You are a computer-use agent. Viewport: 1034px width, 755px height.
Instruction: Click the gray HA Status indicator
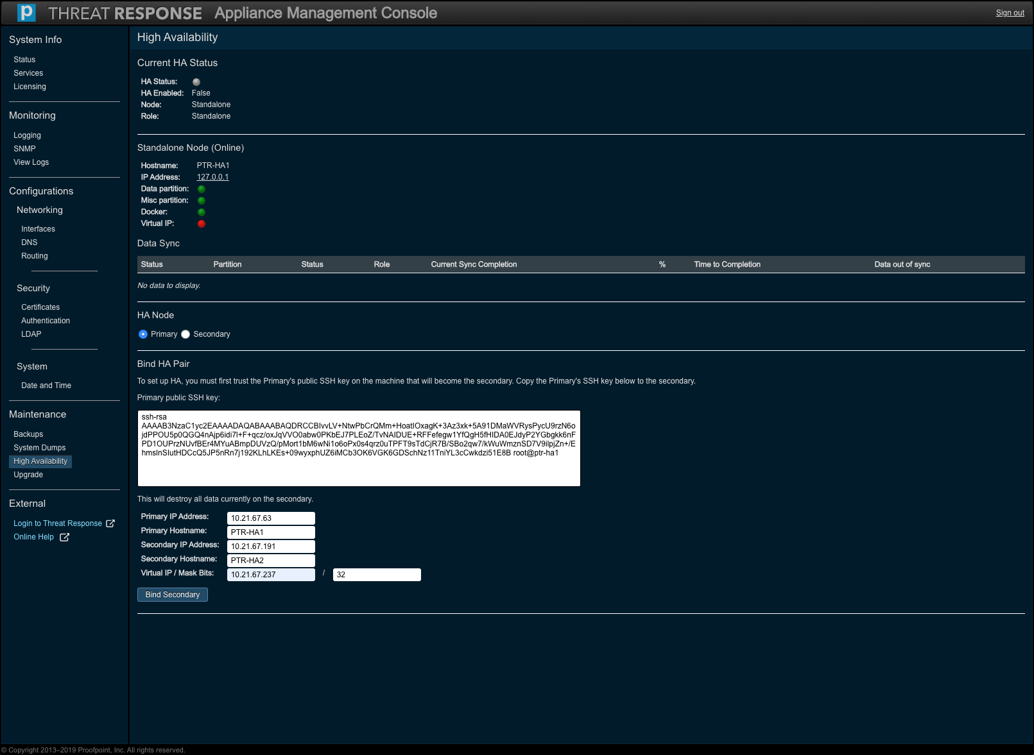[196, 82]
